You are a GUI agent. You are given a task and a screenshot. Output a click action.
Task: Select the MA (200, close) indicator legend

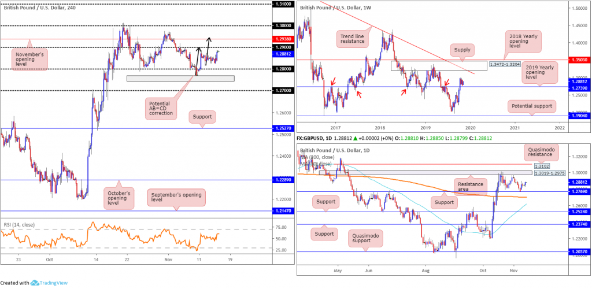pyautogui.click(x=317, y=157)
